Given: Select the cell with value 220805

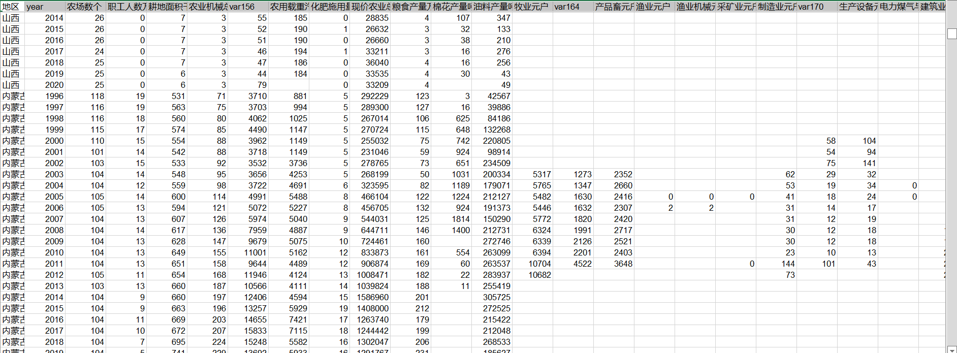Looking at the screenshot, I should coord(492,141).
